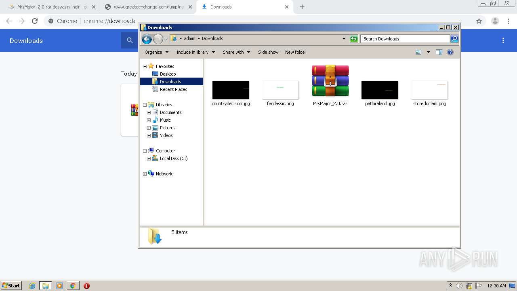Select the Pictures library

click(167, 128)
